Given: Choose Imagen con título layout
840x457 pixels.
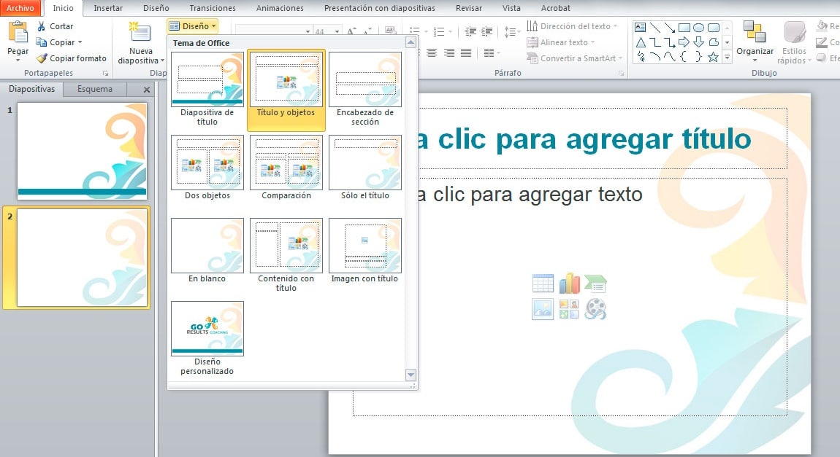Looking at the screenshot, I should tap(364, 250).
